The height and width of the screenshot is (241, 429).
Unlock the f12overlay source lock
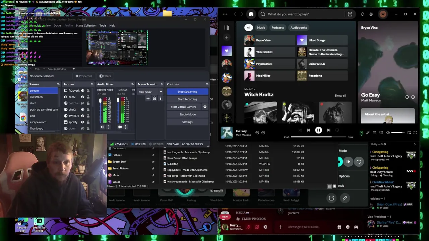(x=88, y=91)
